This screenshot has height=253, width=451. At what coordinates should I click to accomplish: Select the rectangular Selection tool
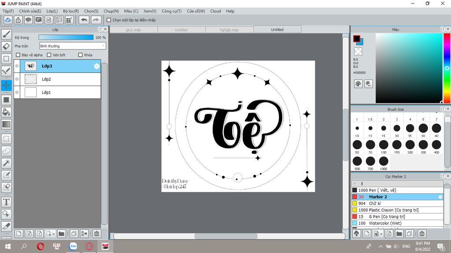click(x=6, y=139)
